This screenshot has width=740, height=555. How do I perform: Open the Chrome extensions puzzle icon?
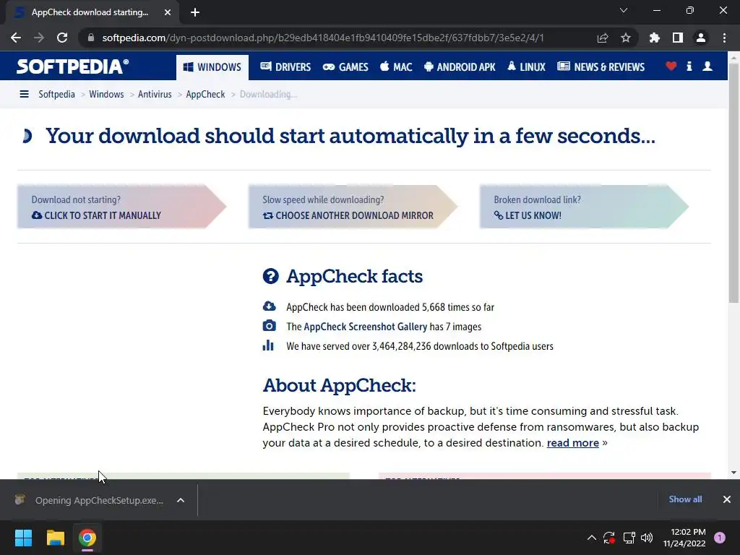coord(654,38)
